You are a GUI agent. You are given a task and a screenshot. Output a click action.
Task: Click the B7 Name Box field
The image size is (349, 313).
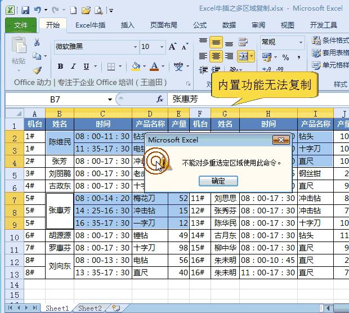coord(55,100)
